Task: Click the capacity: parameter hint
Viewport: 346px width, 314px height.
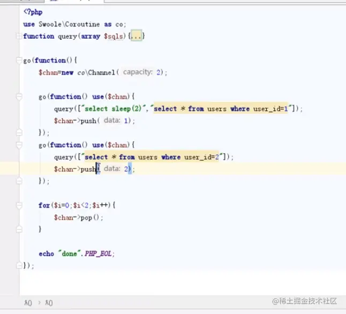Action: pyautogui.click(x=138, y=72)
